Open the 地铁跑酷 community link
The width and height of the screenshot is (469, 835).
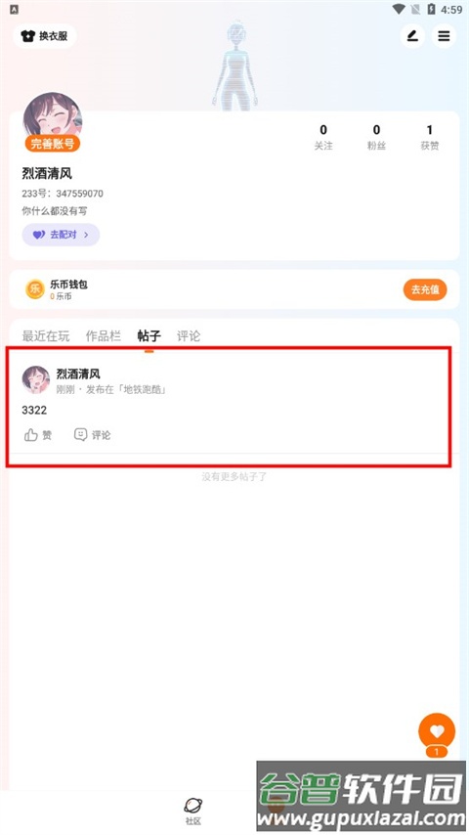pyautogui.click(x=144, y=389)
